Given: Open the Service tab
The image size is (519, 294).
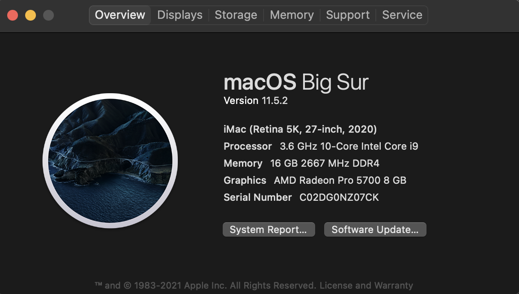Looking at the screenshot, I should coord(402,15).
